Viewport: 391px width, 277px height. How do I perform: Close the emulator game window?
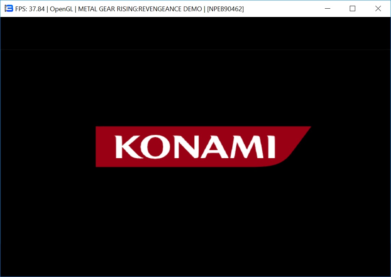(x=378, y=8)
